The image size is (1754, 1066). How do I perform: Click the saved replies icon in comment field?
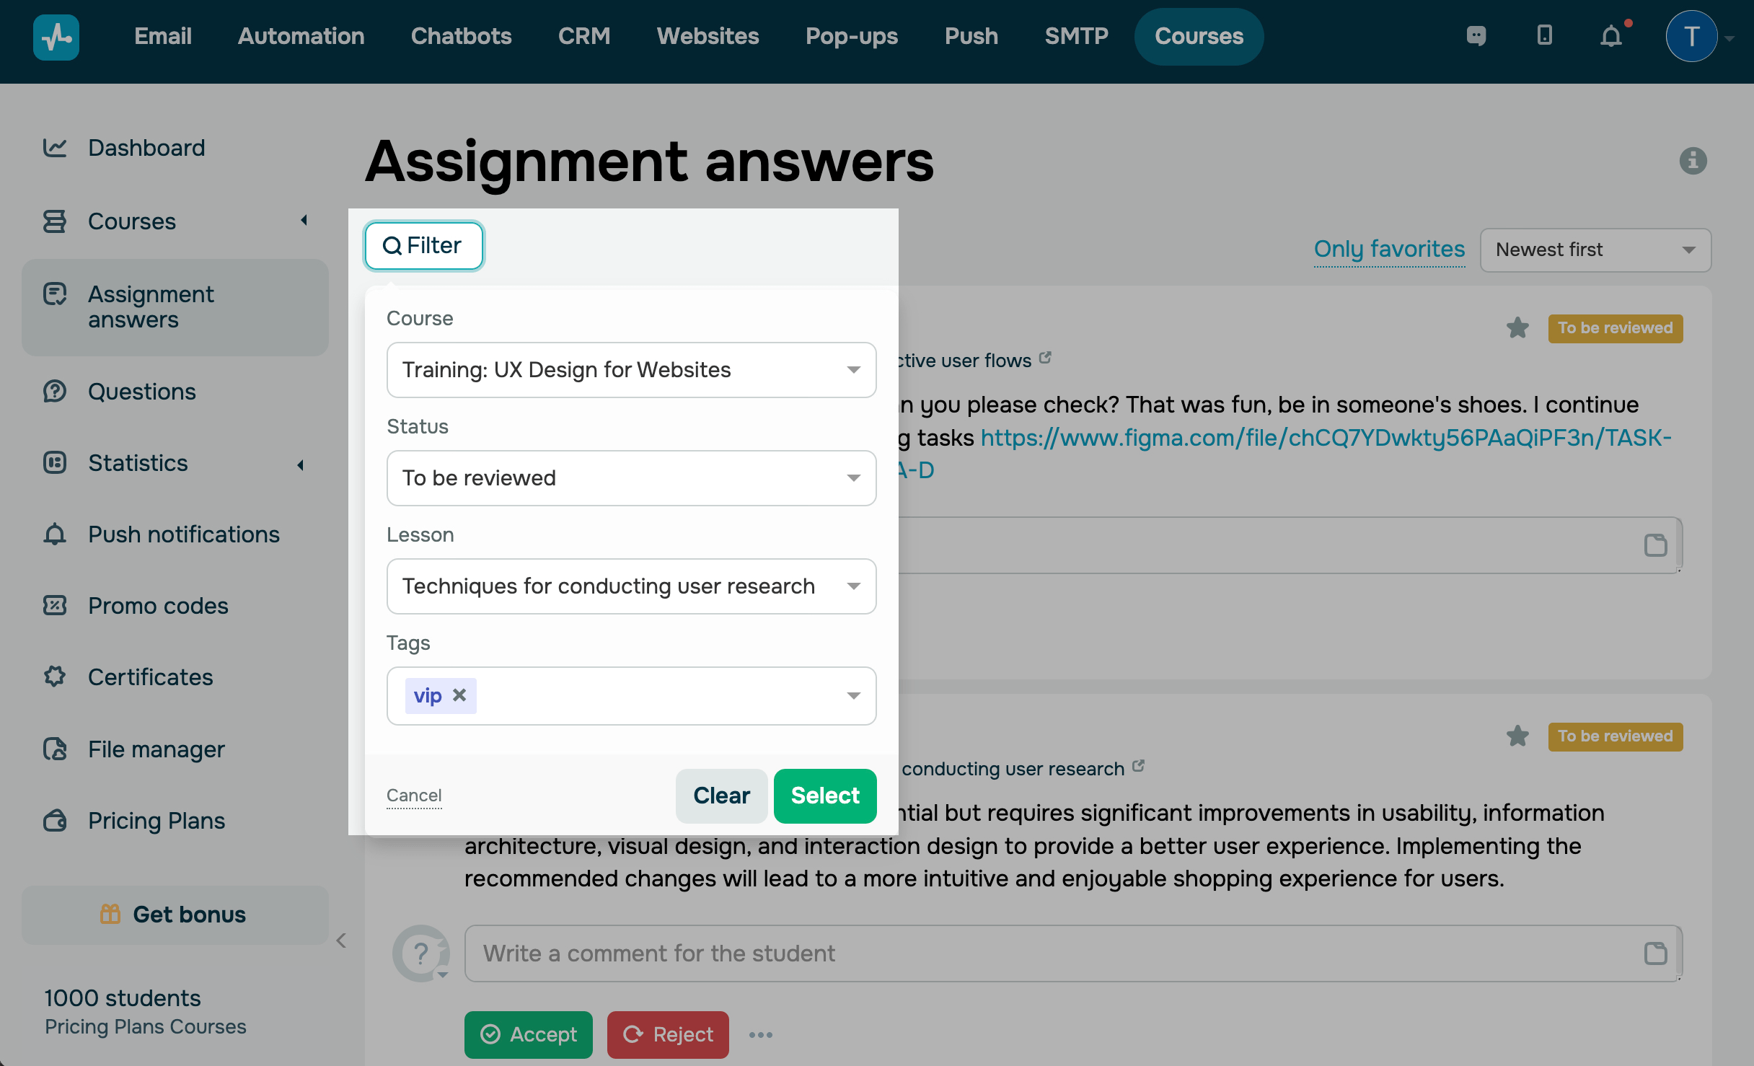click(1655, 953)
